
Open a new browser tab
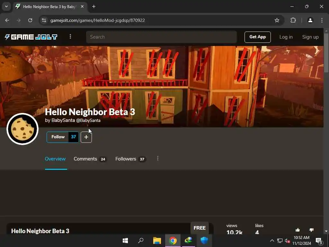(94, 6)
